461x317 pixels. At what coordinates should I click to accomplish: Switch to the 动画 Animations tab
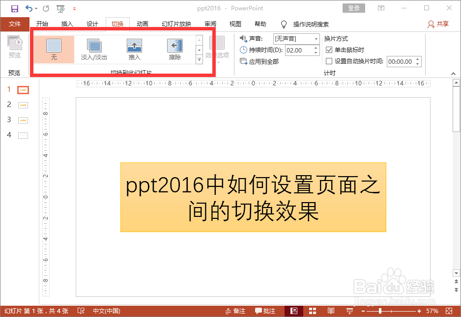(143, 24)
